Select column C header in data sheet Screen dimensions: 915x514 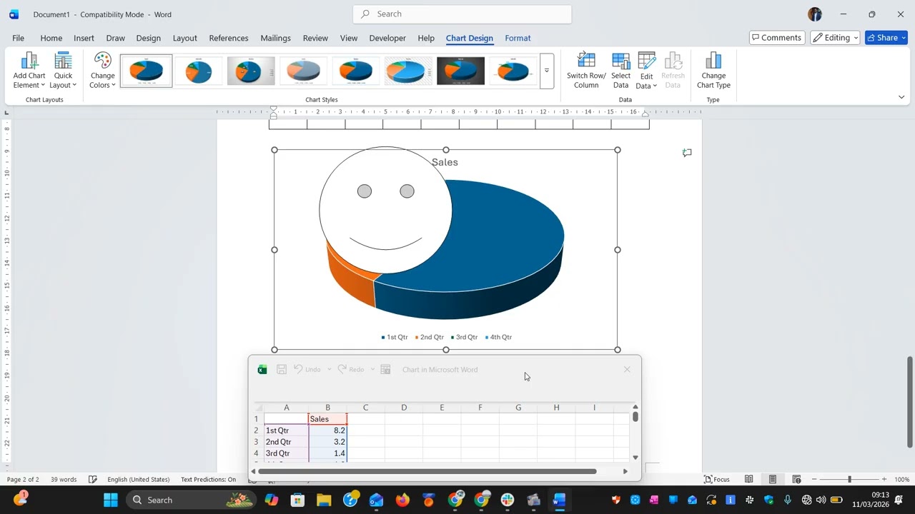point(365,408)
